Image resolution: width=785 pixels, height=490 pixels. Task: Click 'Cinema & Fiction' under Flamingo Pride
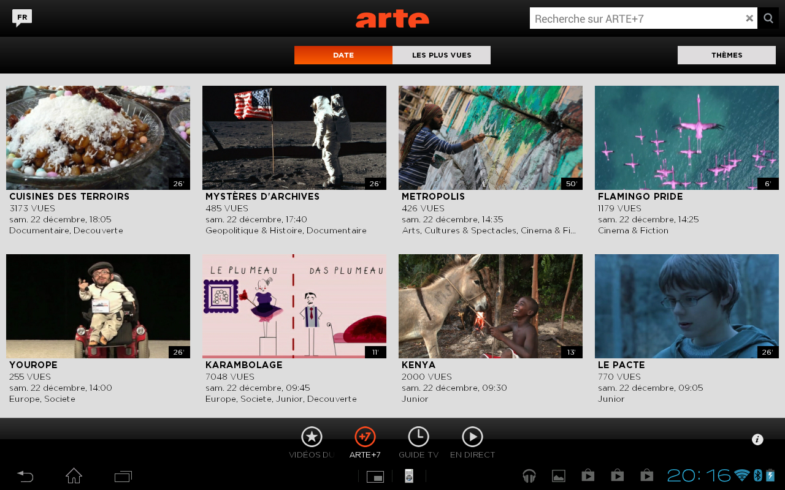click(x=633, y=230)
